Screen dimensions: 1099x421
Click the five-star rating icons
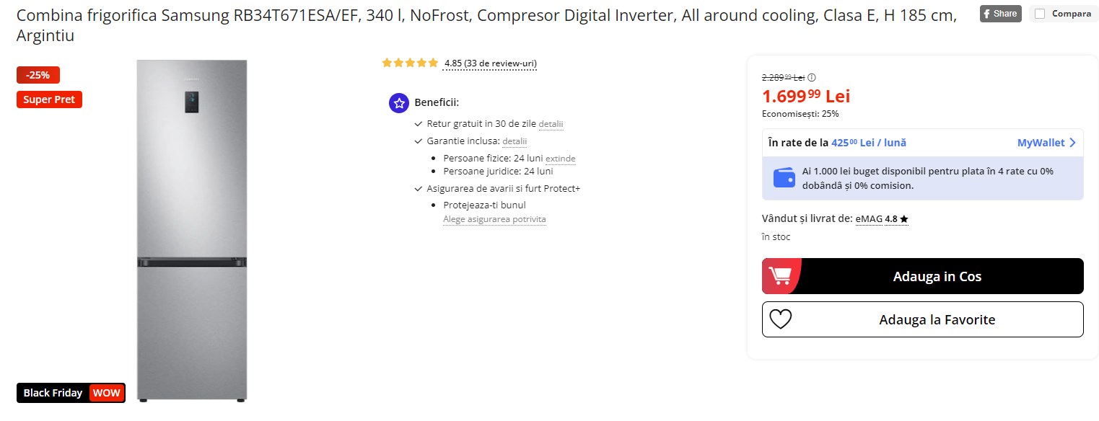[410, 63]
